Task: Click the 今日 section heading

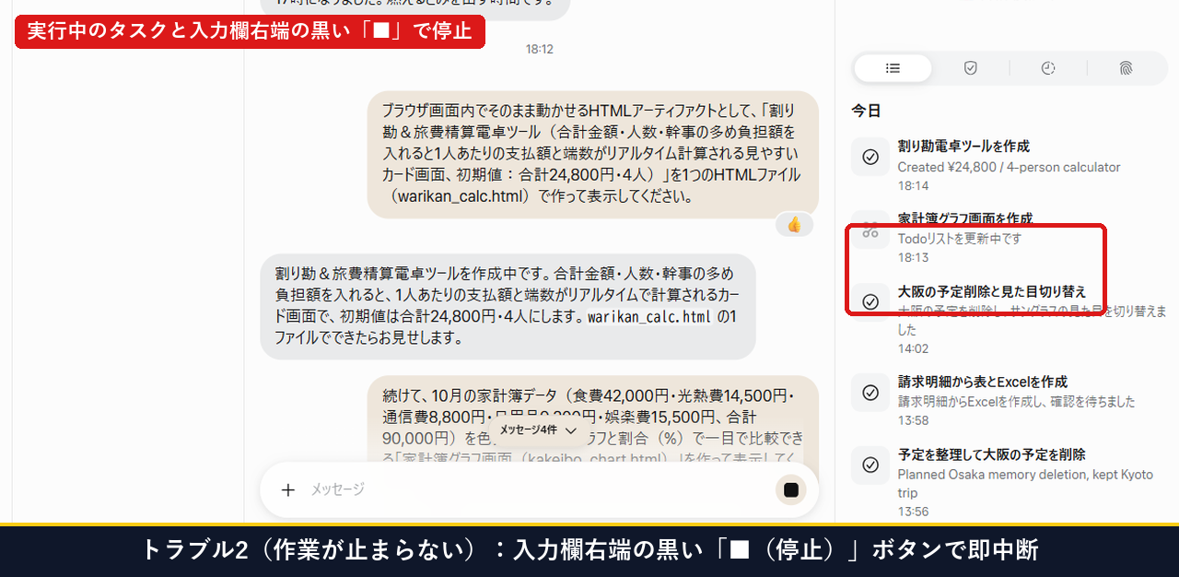Action: [x=866, y=111]
